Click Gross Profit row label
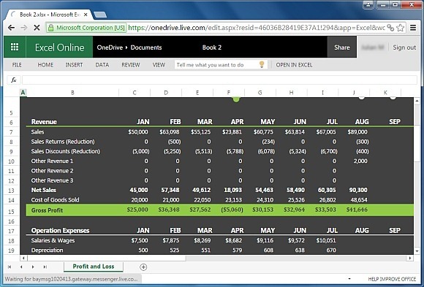 47,210
